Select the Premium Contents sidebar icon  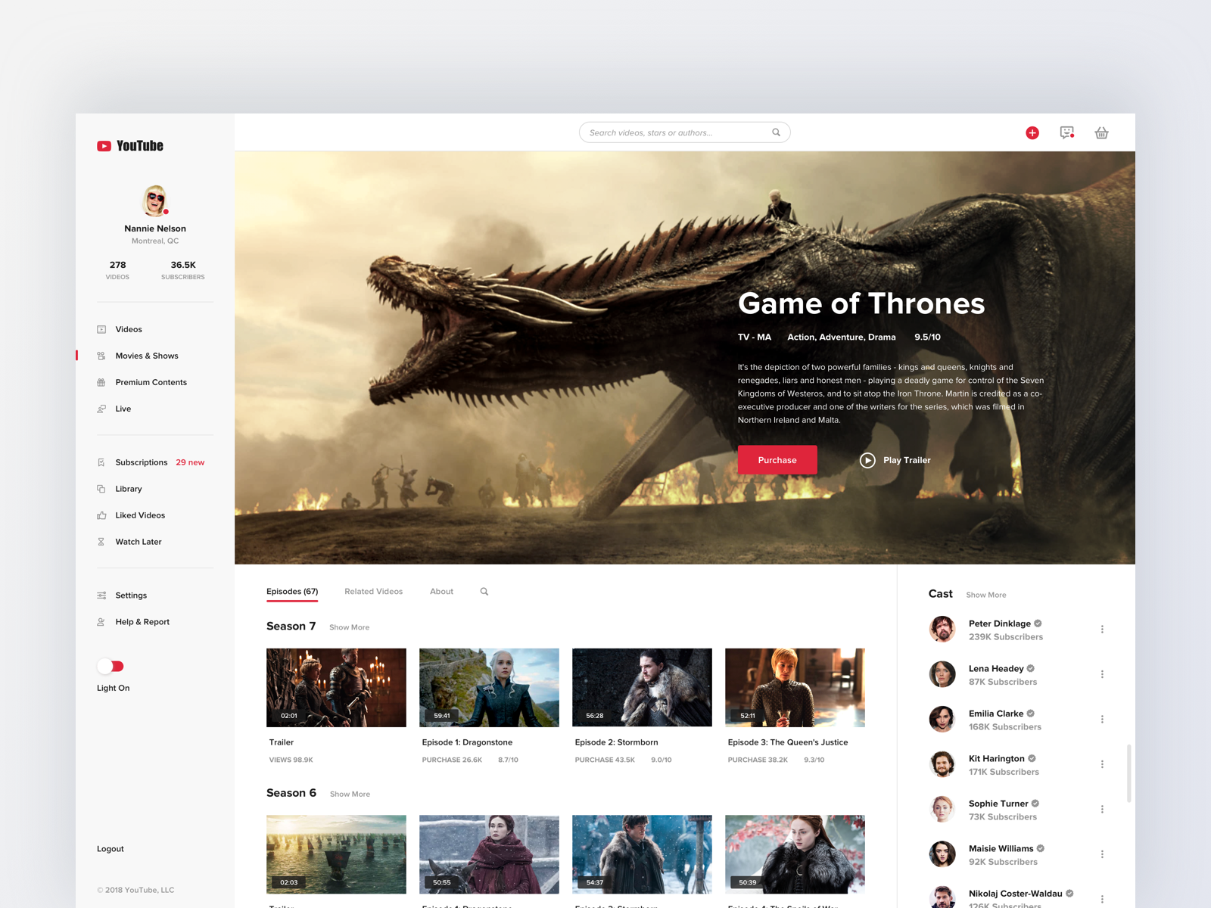pos(102,382)
